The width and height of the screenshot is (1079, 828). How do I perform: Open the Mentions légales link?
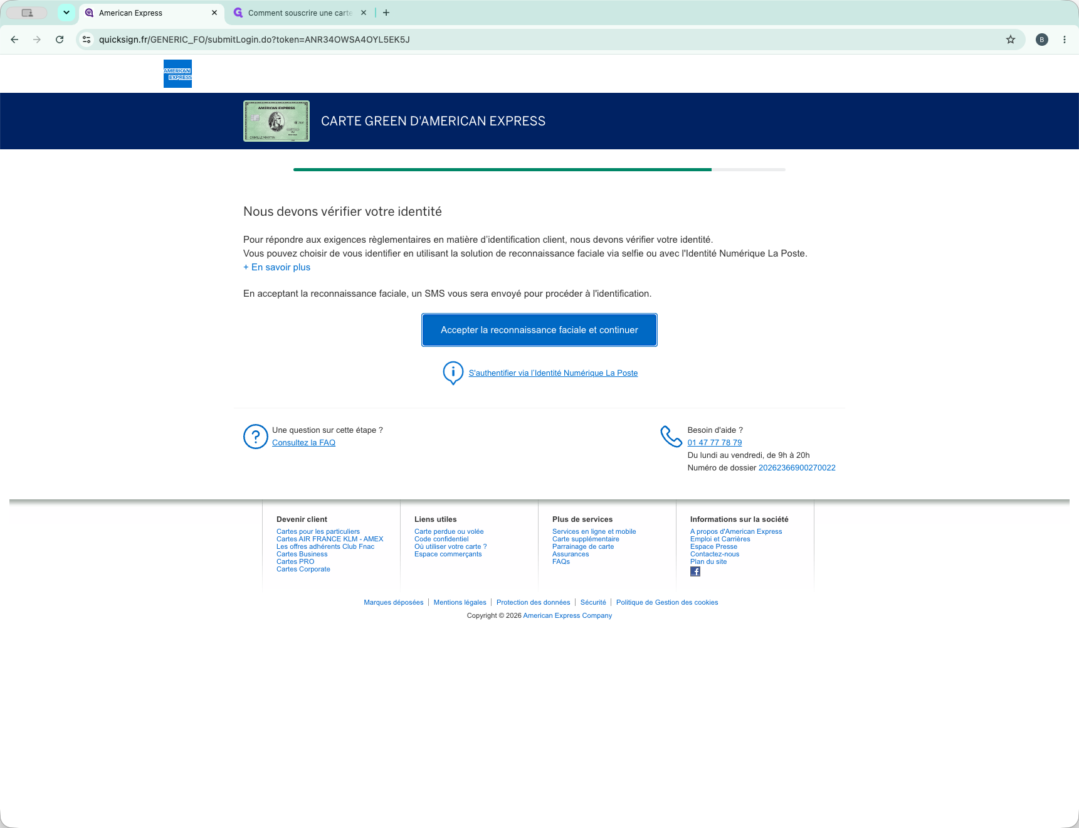460,602
